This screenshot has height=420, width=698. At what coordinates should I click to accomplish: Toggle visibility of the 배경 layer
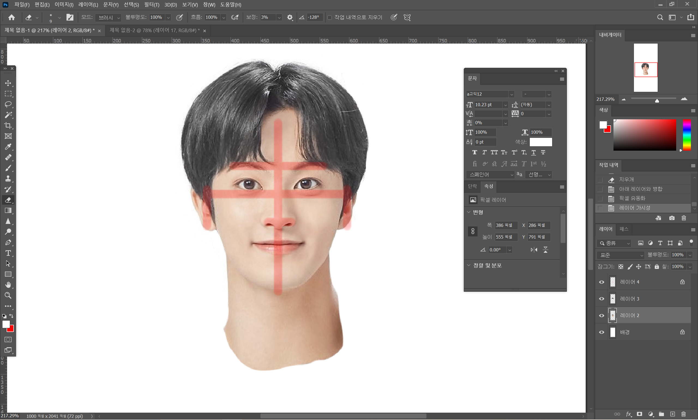tap(602, 332)
